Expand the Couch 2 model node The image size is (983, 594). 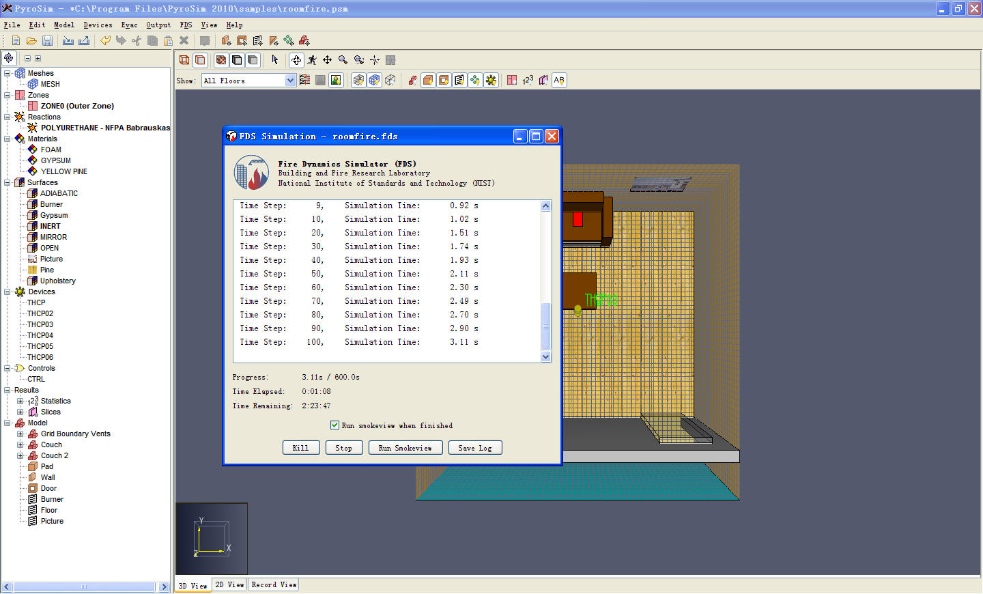(20, 455)
